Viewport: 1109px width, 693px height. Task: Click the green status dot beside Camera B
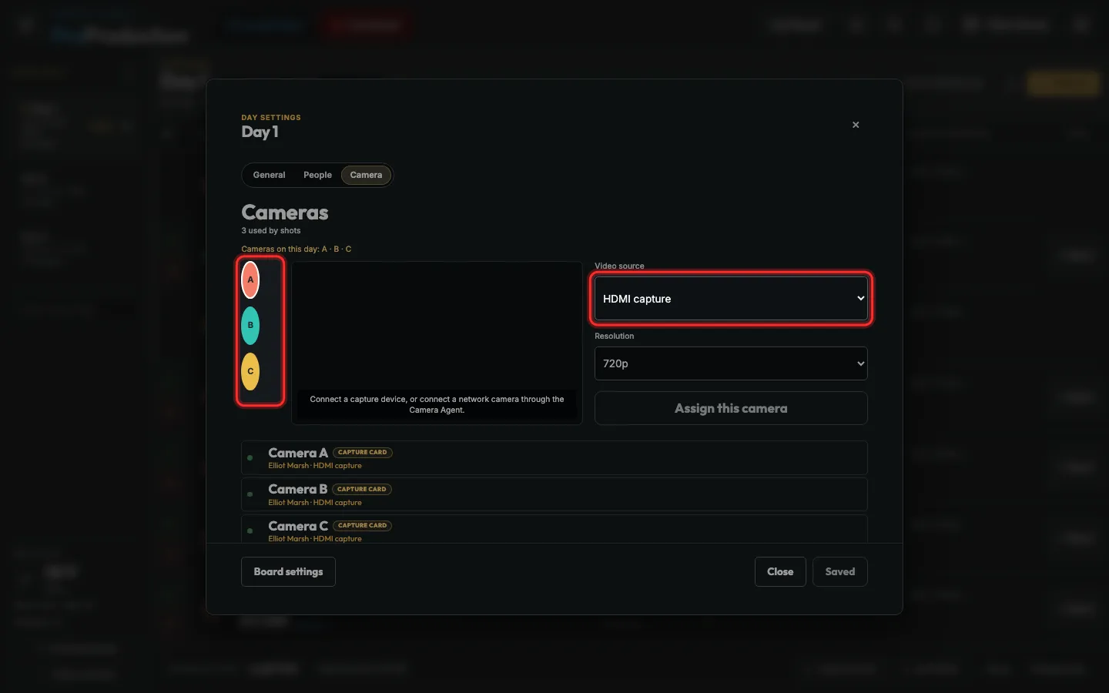[250, 494]
